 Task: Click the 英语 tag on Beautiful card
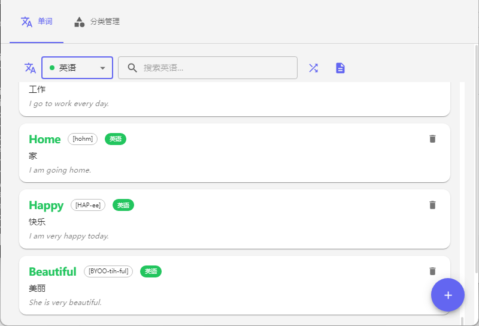click(x=151, y=271)
